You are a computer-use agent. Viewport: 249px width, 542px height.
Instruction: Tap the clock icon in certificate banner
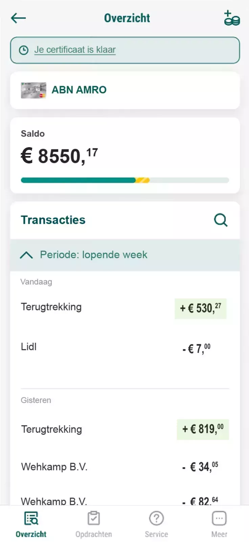tap(23, 50)
